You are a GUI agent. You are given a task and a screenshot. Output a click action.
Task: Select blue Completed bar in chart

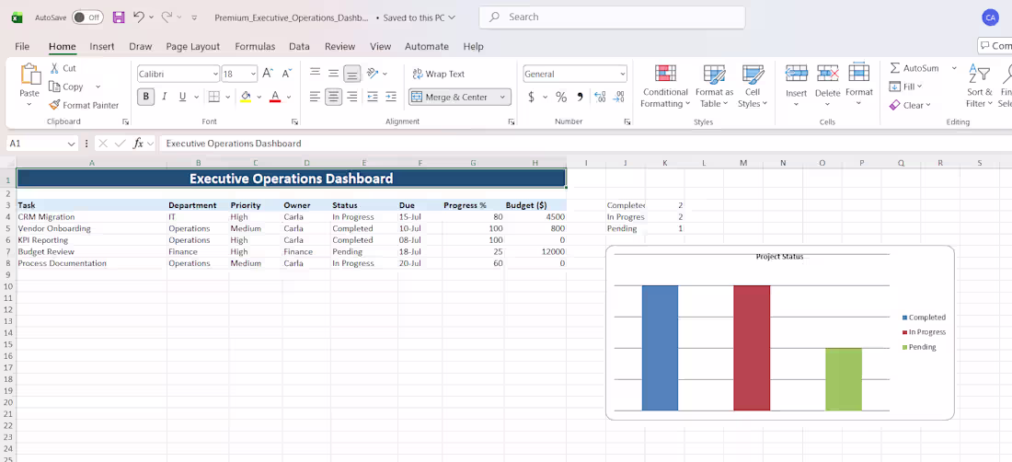(660, 348)
